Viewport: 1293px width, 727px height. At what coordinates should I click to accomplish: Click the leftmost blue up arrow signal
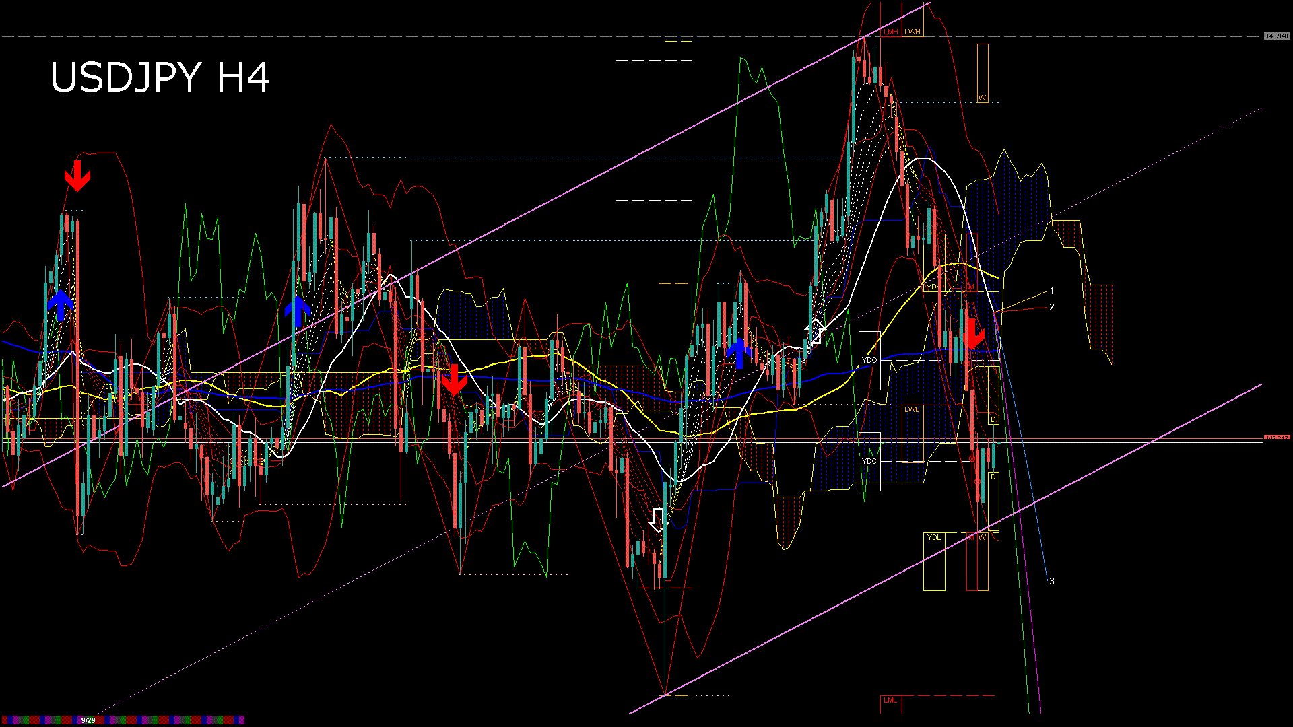tap(61, 305)
